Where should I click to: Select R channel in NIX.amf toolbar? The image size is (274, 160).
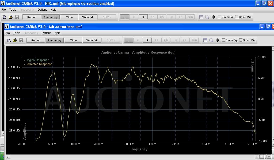[143, 17]
